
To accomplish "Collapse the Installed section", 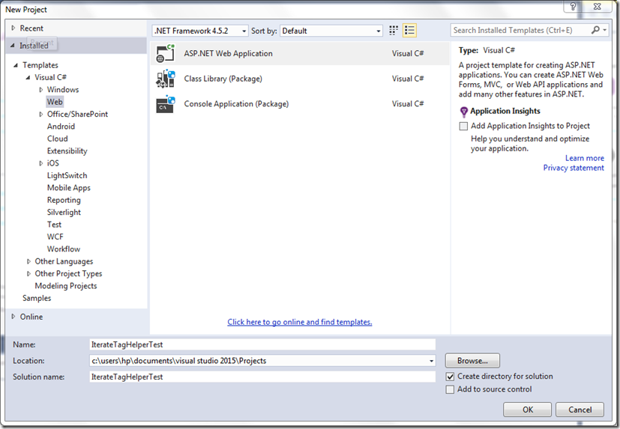I will click(x=13, y=46).
